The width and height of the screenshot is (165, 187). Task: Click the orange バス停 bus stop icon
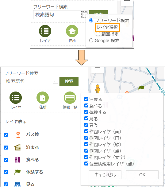click(x=18, y=135)
